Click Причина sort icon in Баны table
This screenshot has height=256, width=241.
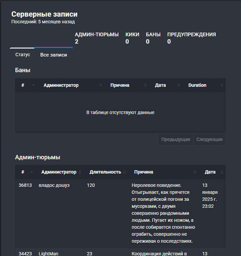(145, 85)
